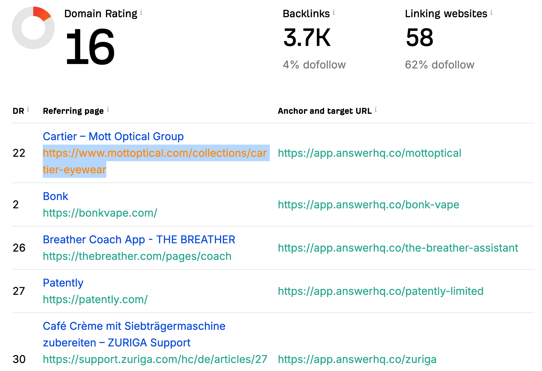Open the Patently referring page title
The width and height of the screenshot is (542, 371).
pos(63,283)
